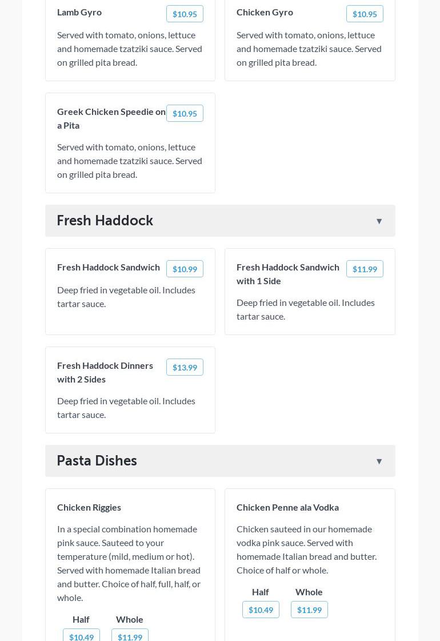Choose Whole Chicken Penne ala Vodka $11.99
This screenshot has height=641, width=440.
click(x=309, y=610)
